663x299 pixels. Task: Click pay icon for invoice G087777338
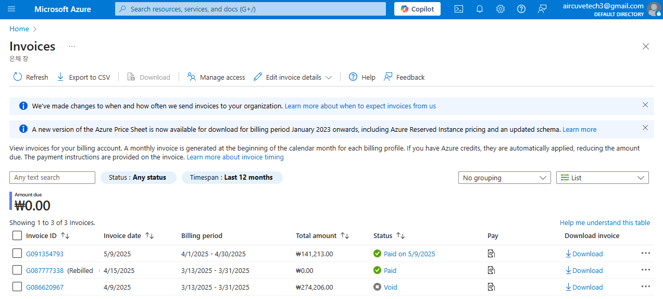[491, 270]
